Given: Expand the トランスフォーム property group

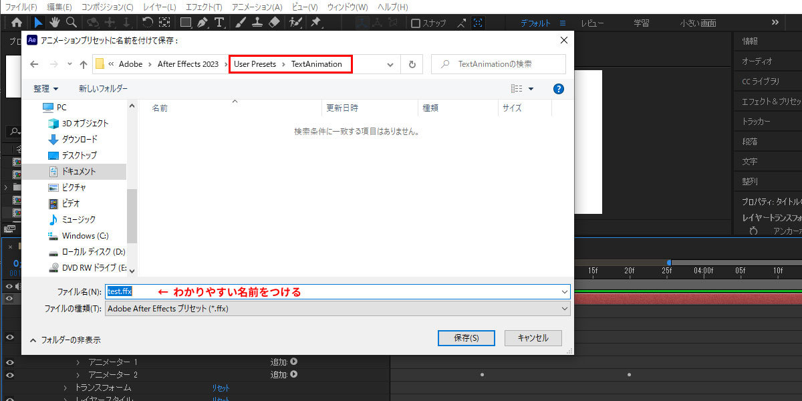Looking at the screenshot, I should 65,388.
